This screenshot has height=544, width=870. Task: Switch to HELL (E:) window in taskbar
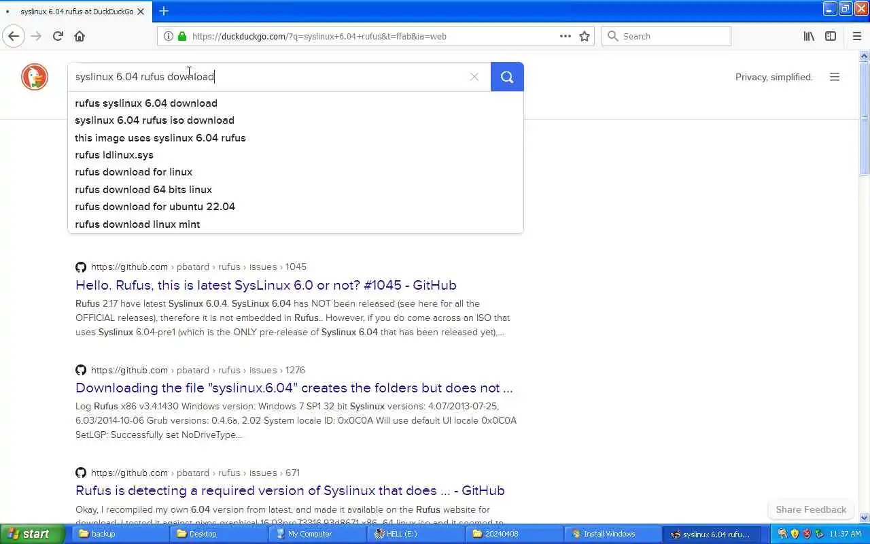click(x=417, y=534)
